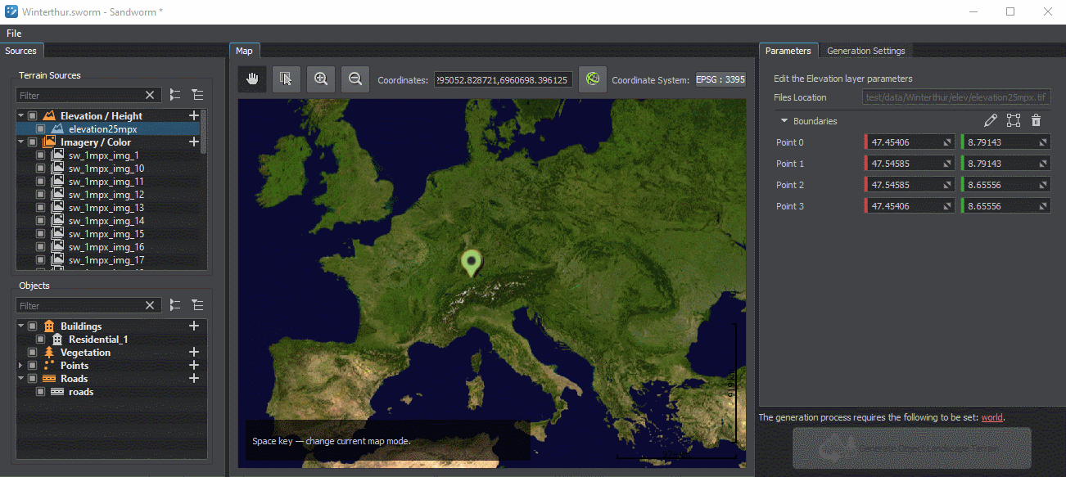Collapse the Imagery / Color group
The width and height of the screenshot is (1066, 477).
coord(21,142)
